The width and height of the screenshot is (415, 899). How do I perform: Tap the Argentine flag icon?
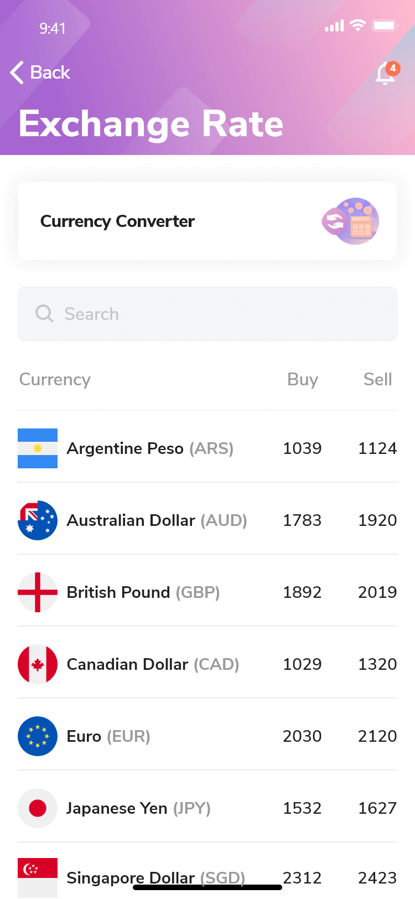click(x=38, y=448)
